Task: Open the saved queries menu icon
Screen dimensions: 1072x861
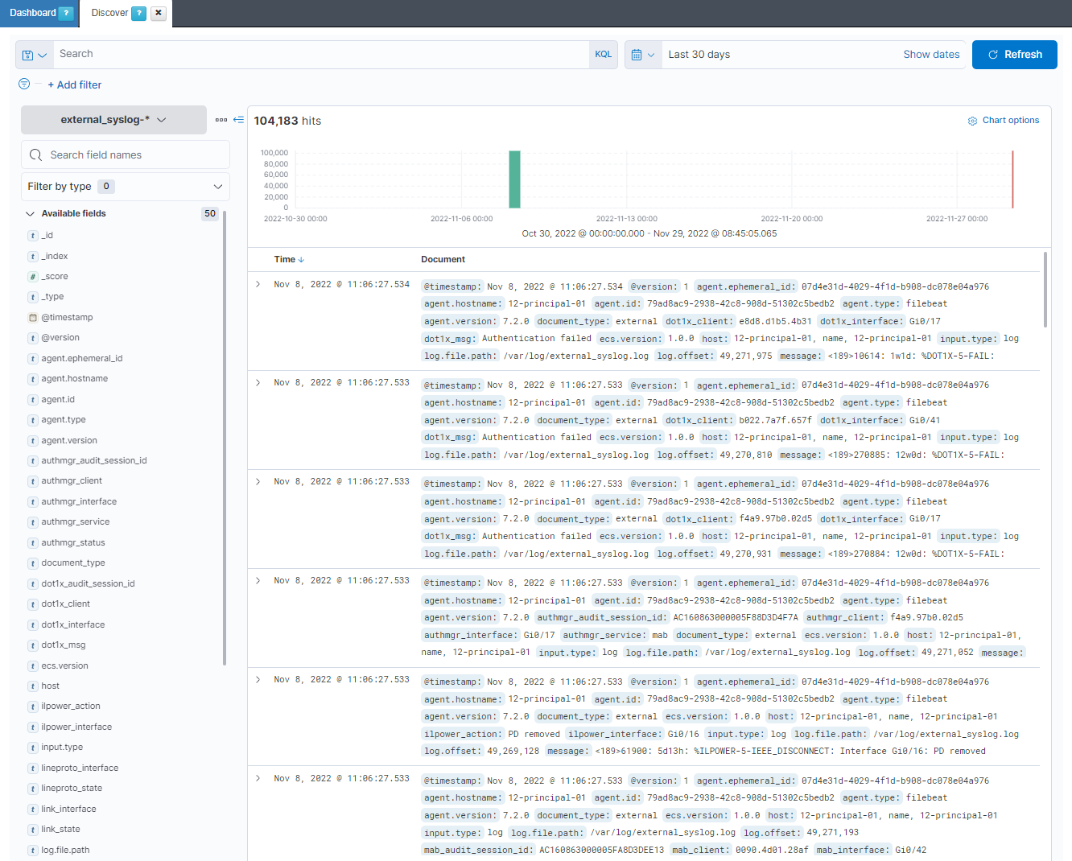Action: 34,55
